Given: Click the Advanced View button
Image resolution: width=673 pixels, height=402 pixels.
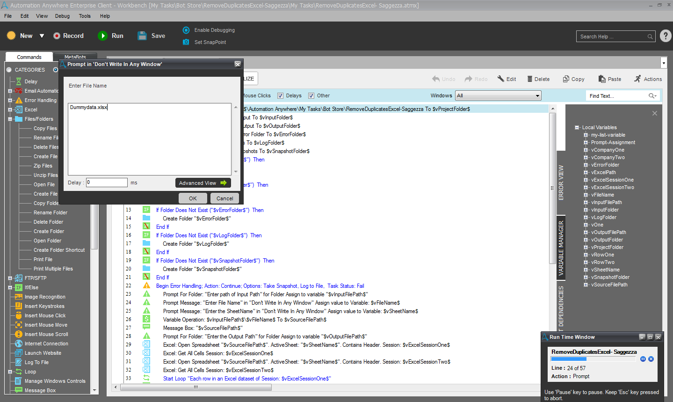Looking at the screenshot, I should [x=203, y=183].
